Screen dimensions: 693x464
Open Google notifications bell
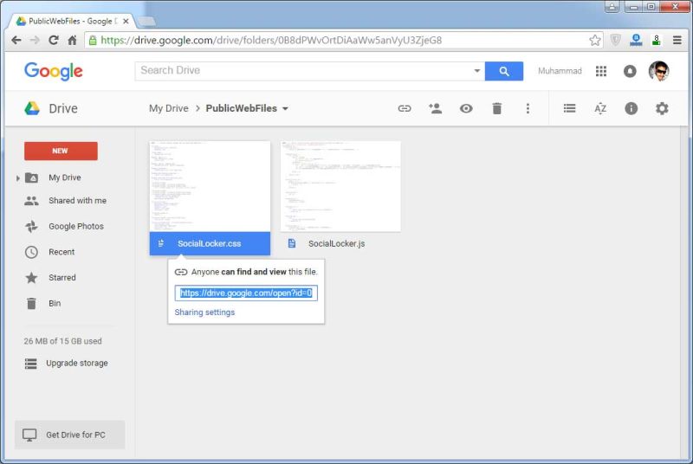point(630,71)
